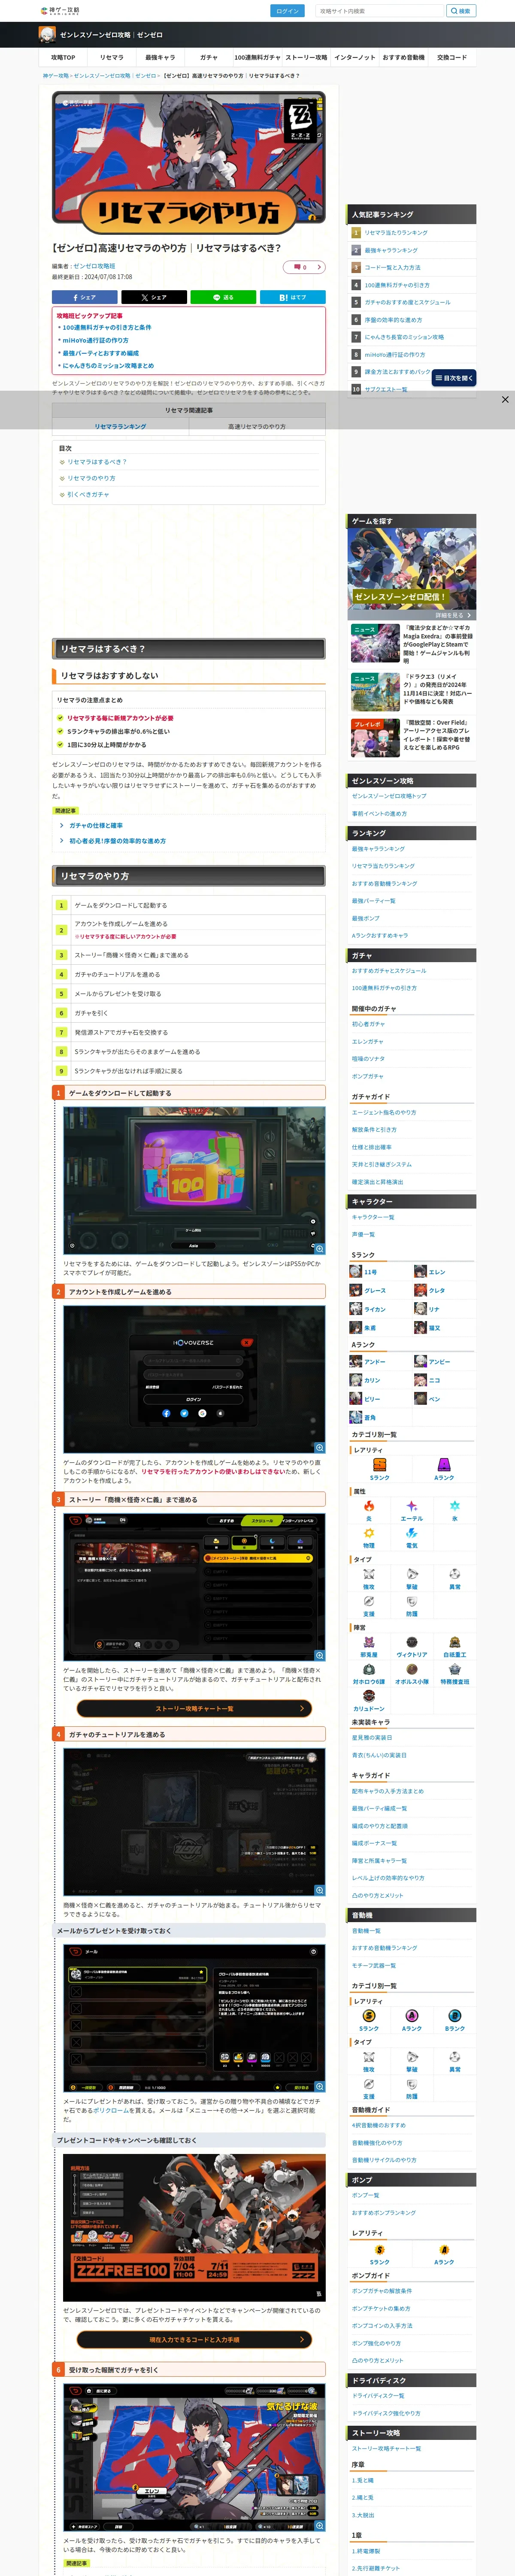This screenshot has width=515, height=2576.
Task: Open the 最強キャラ nav tab
Action: point(160,57)
